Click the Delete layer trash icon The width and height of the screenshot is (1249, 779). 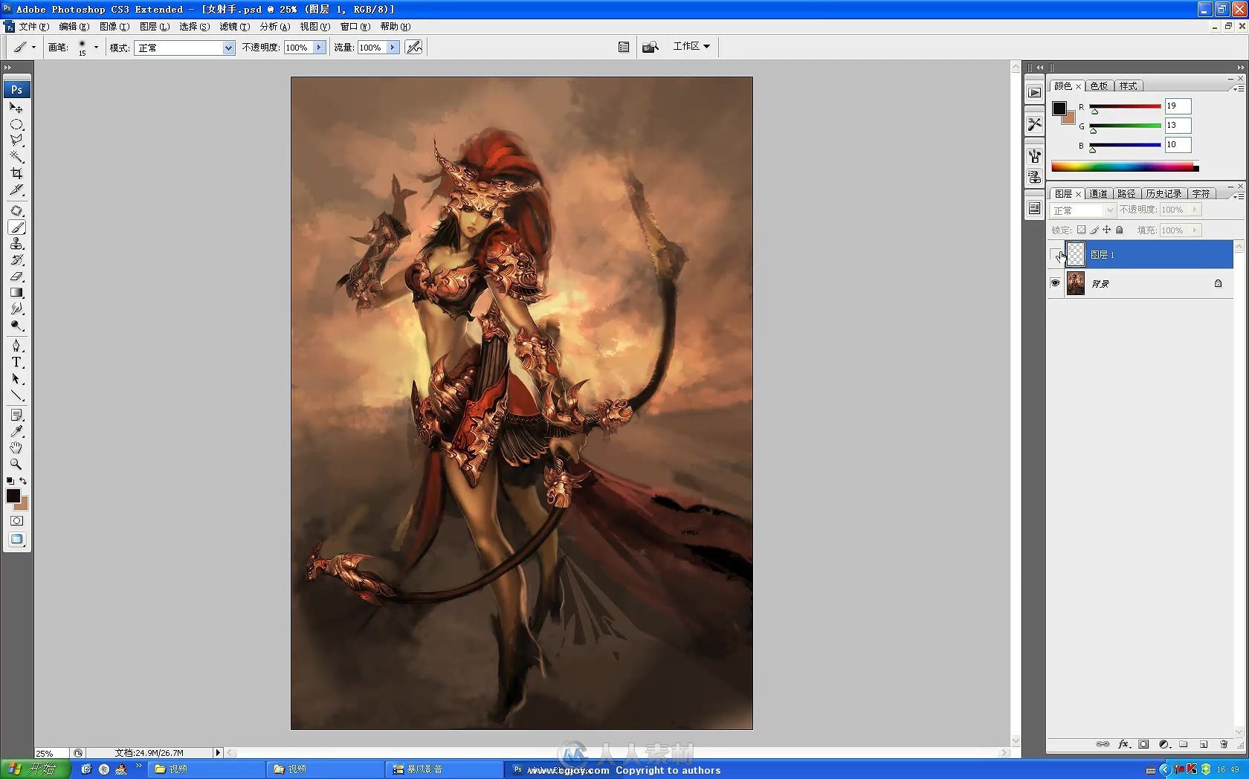pyautogui.click(x=1224, y=744)
